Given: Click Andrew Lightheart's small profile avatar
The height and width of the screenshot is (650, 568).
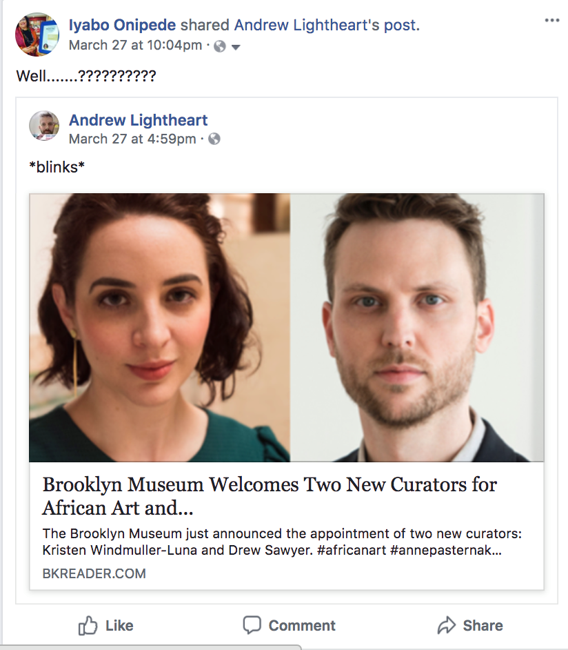Looking at the screenshot, I should [x=44, y=126].
